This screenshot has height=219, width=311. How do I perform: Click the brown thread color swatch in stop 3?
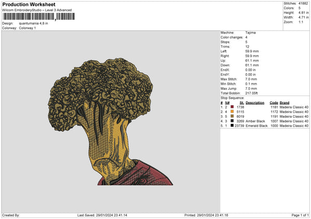tap(232, 116)
